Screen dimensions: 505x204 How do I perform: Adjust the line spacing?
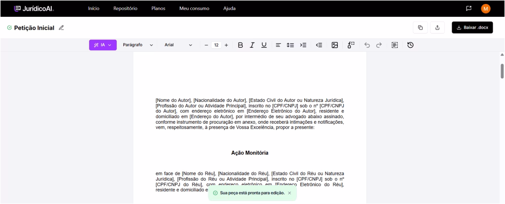290,45
